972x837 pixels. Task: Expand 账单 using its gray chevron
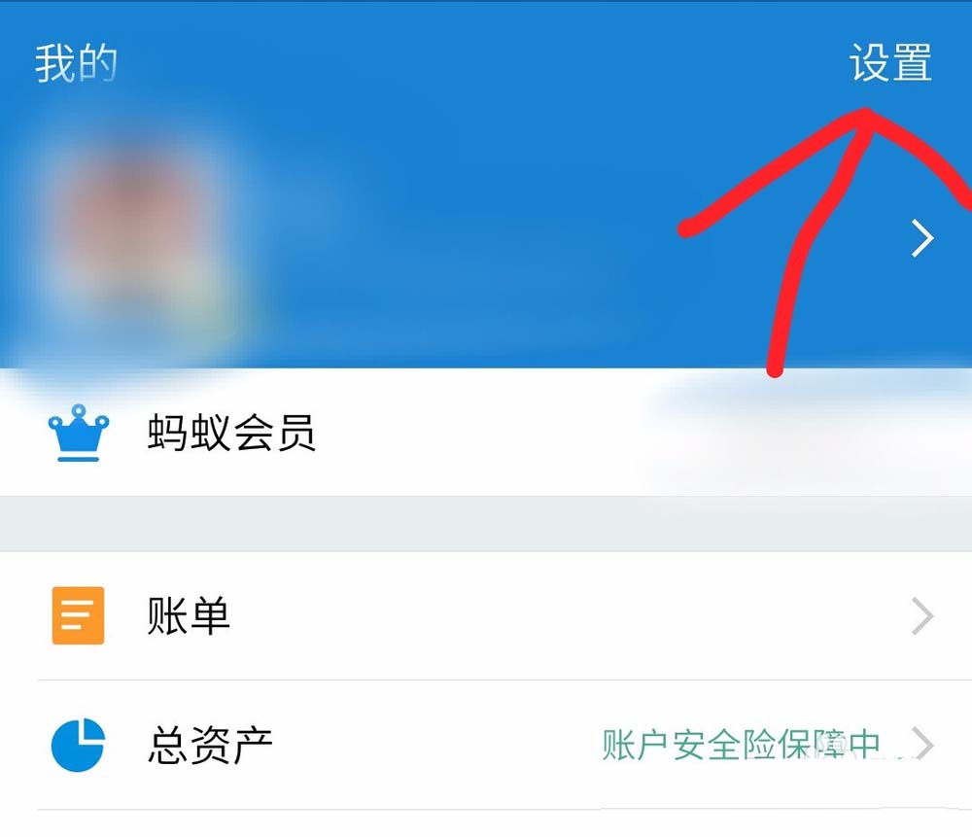922,616
